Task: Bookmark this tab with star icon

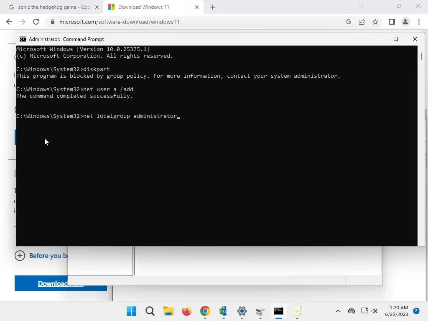Action: pos(375,22)
